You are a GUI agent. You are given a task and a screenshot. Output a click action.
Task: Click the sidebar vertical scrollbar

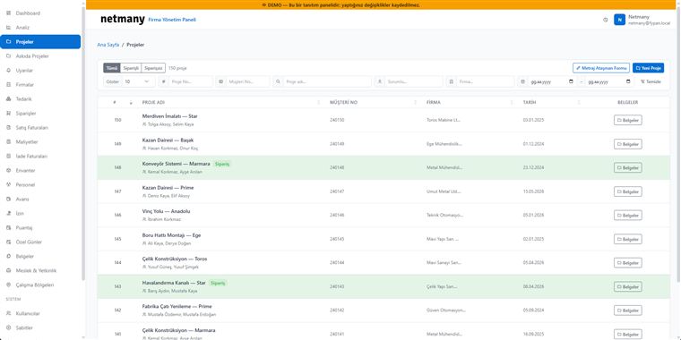pyautogui.click(x=83, y=143)
